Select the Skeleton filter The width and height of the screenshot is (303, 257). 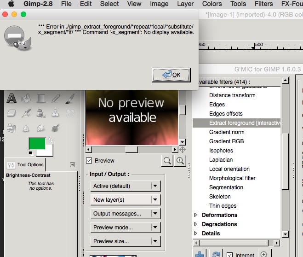(x=220, y=196)
